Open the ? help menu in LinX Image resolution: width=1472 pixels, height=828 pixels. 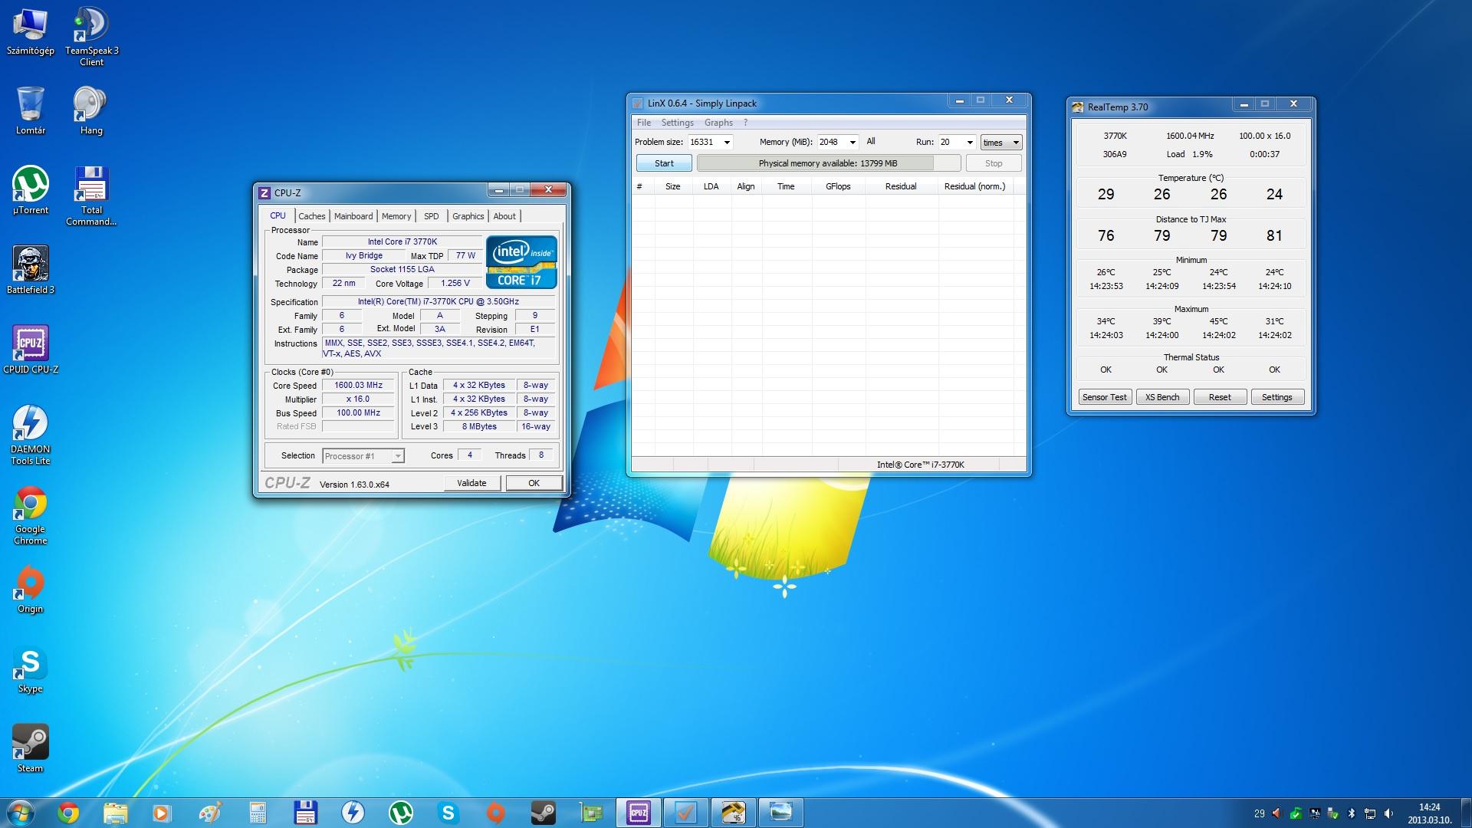745,123
